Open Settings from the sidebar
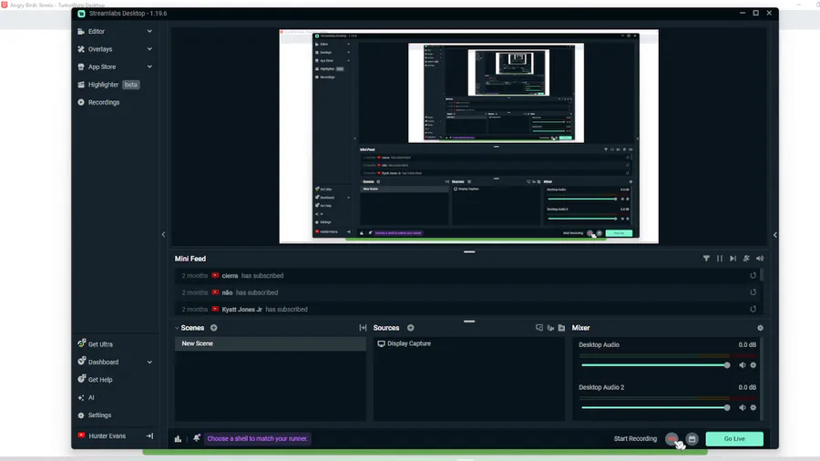 click(x=99, y=415)
